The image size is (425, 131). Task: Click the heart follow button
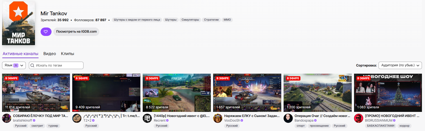46,32
